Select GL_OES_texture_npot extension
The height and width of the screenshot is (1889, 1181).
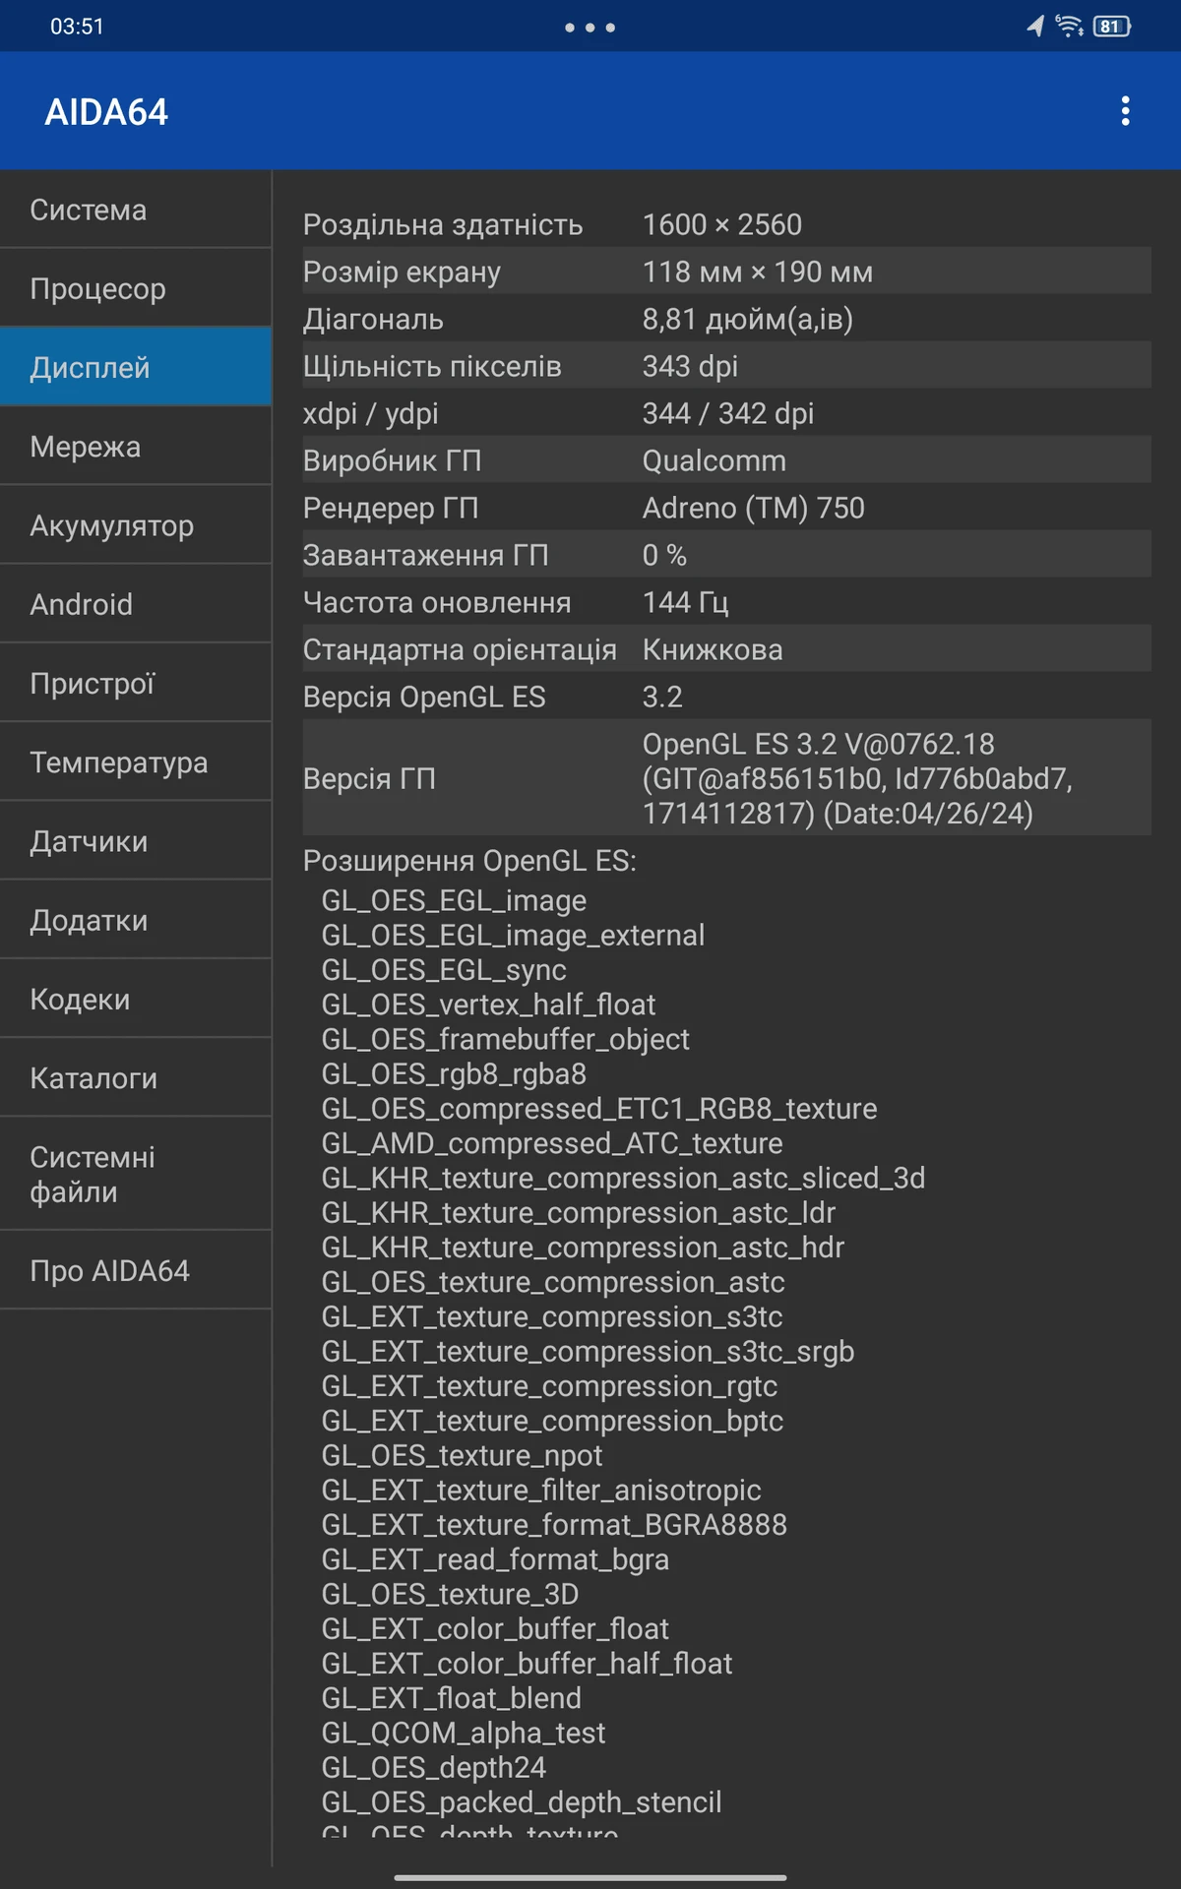coord(462,1455)
